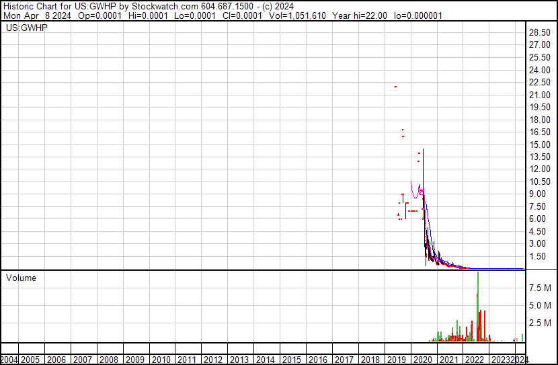Click the 15.00 price axis label
Screen dimensions: 558x365
pos(541,145)
